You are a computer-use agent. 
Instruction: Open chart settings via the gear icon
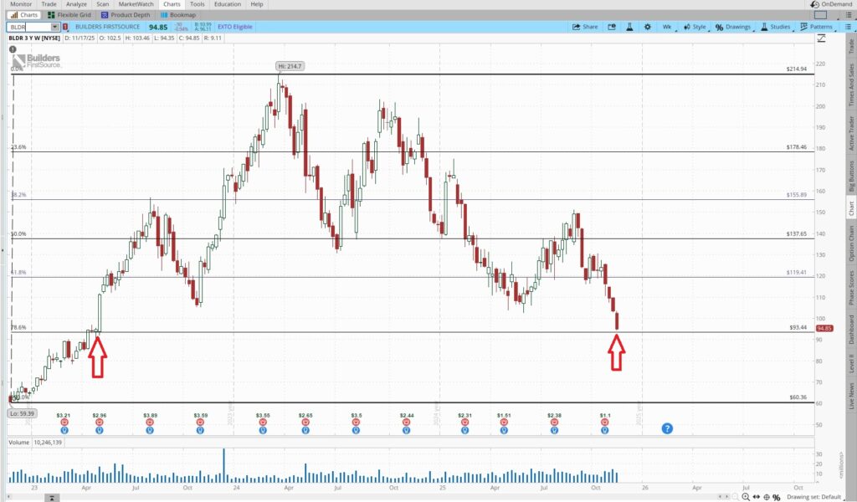click(646, 26)
